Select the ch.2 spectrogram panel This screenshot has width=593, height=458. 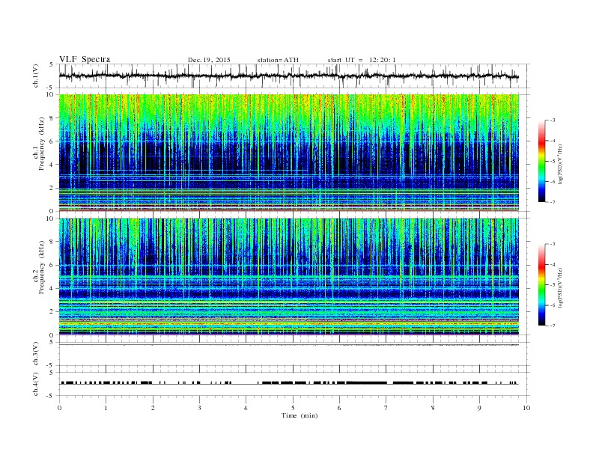(x=294, y=276)
